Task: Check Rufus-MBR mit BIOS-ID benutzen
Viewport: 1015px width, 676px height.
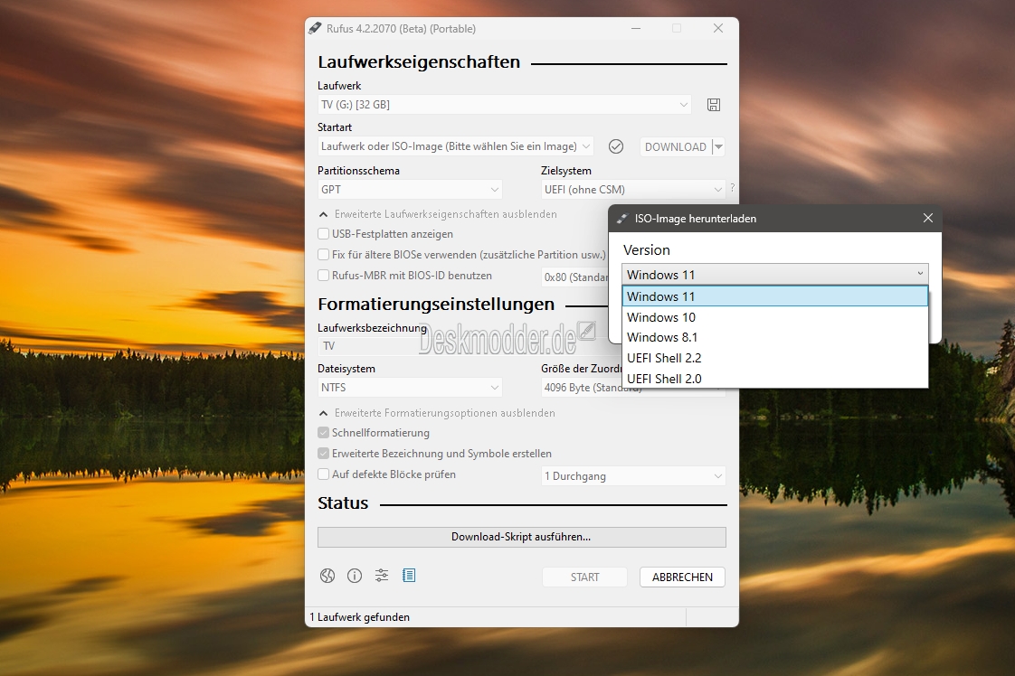Action: coord(324,275)
